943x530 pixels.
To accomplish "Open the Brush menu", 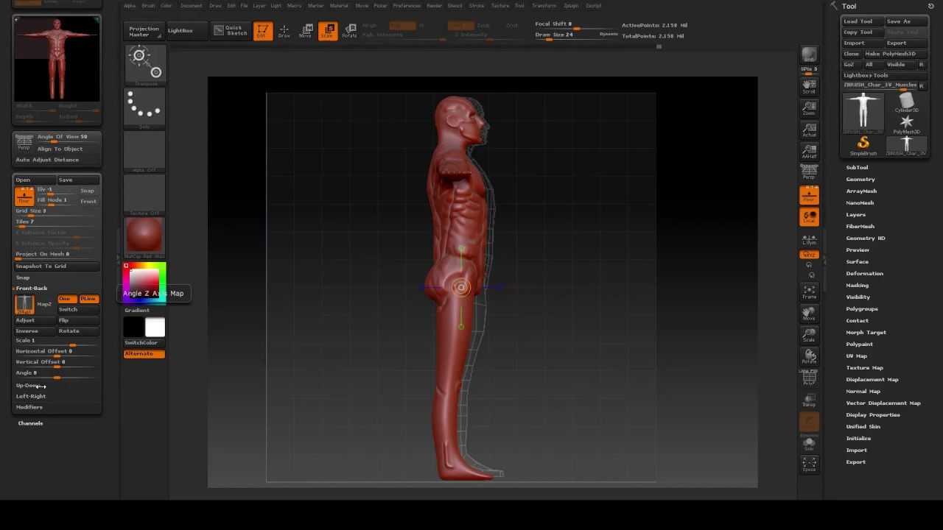I will pyautogui.click(x=148, y=5).
